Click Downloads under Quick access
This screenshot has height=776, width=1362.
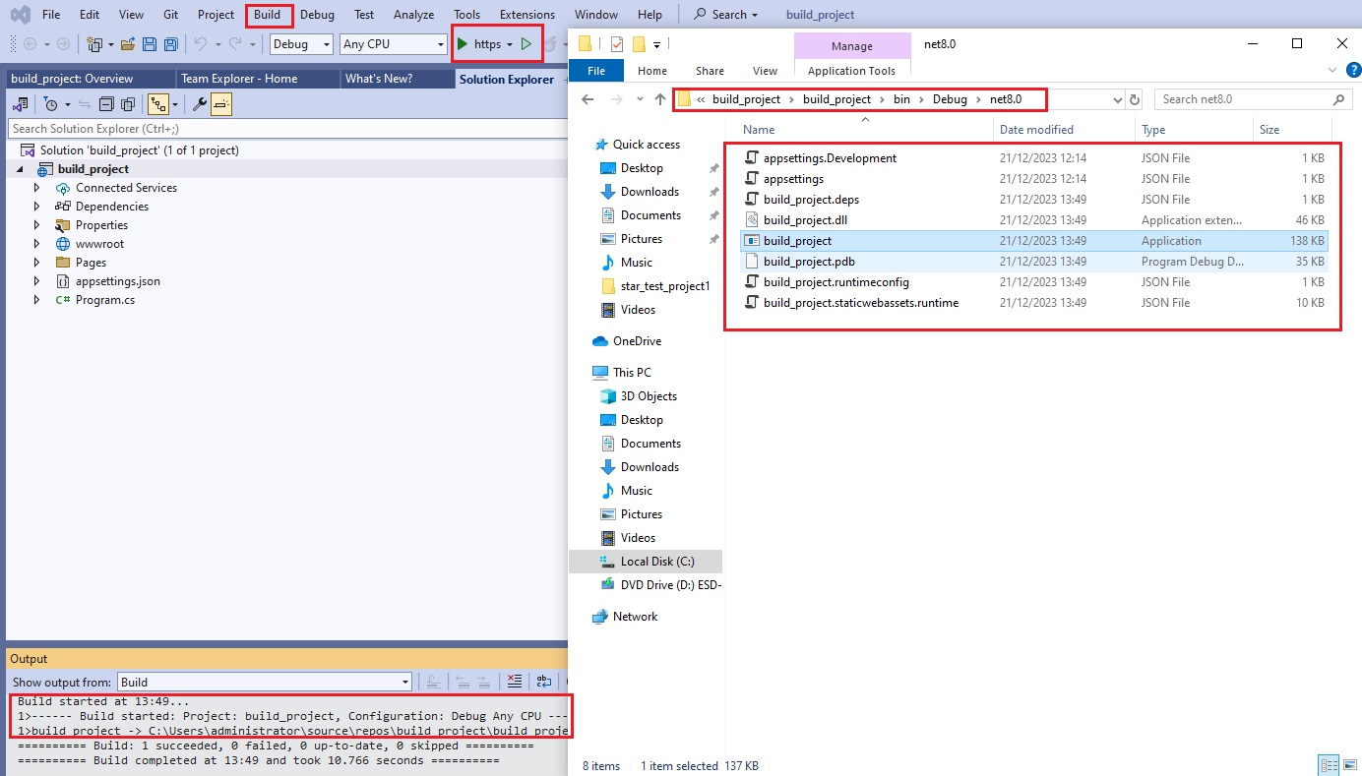(x=650, y=192)
